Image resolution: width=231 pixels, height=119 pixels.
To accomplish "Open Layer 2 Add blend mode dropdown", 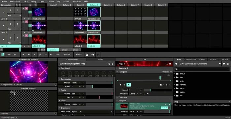I will coord(14,29).
